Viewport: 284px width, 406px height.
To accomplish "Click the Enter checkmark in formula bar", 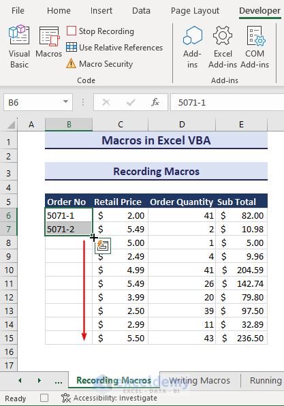I will 131,103.
